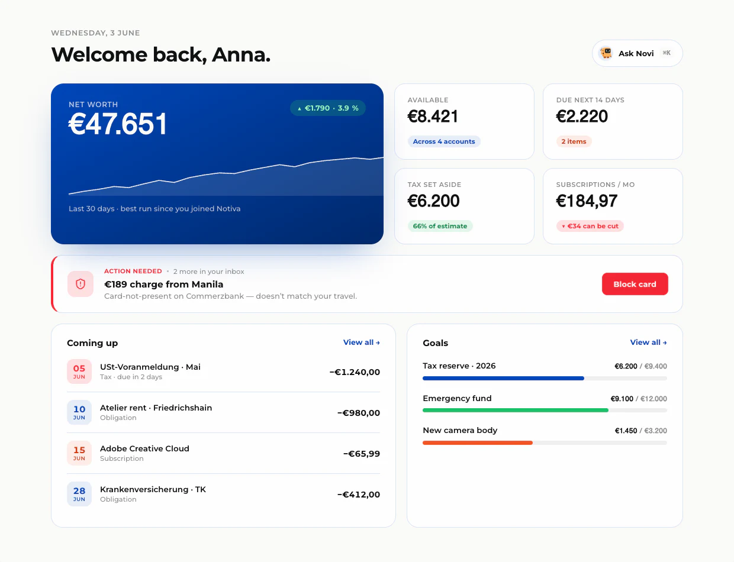Viewport: 734px width, 562px height.
Task: Open the Subscriptions / mo card
Action: 613,206
